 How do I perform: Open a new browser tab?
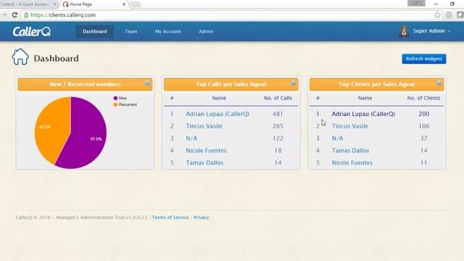(136, 4)
